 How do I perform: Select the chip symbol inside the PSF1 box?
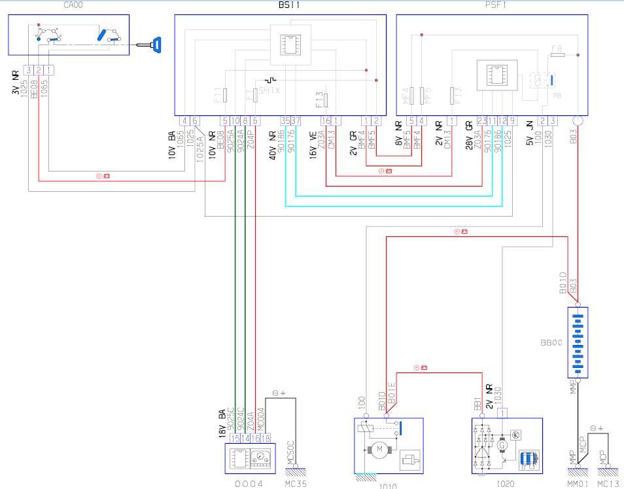497,75
